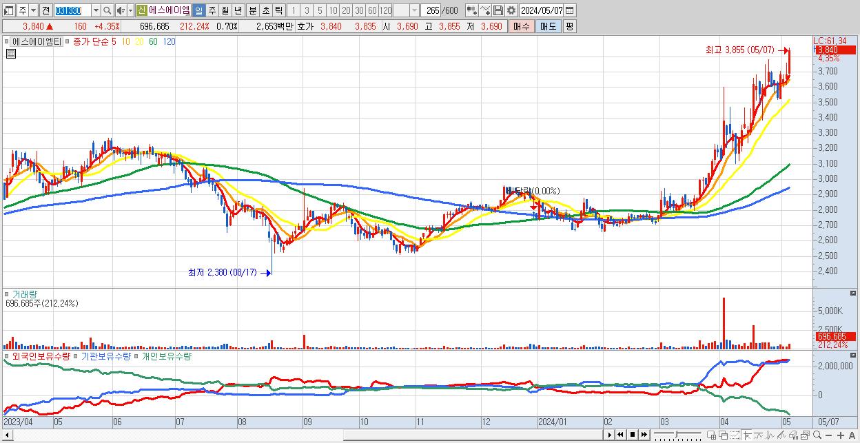Zoom in chart with plus icon
The image size is (860, 443).
[x=841, y=435]
